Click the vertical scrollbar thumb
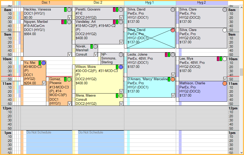The image size is (244, 155). coord(241,72)
